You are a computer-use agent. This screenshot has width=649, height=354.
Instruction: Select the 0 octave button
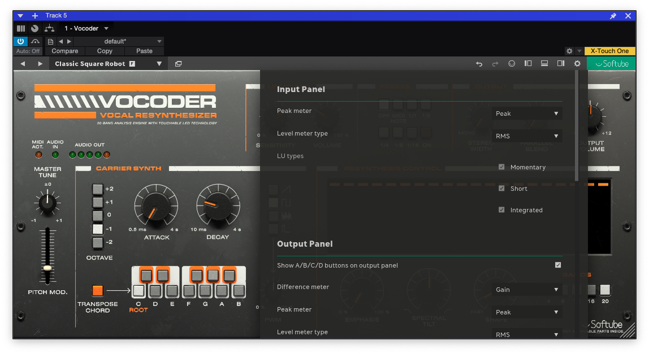(97, 216)
